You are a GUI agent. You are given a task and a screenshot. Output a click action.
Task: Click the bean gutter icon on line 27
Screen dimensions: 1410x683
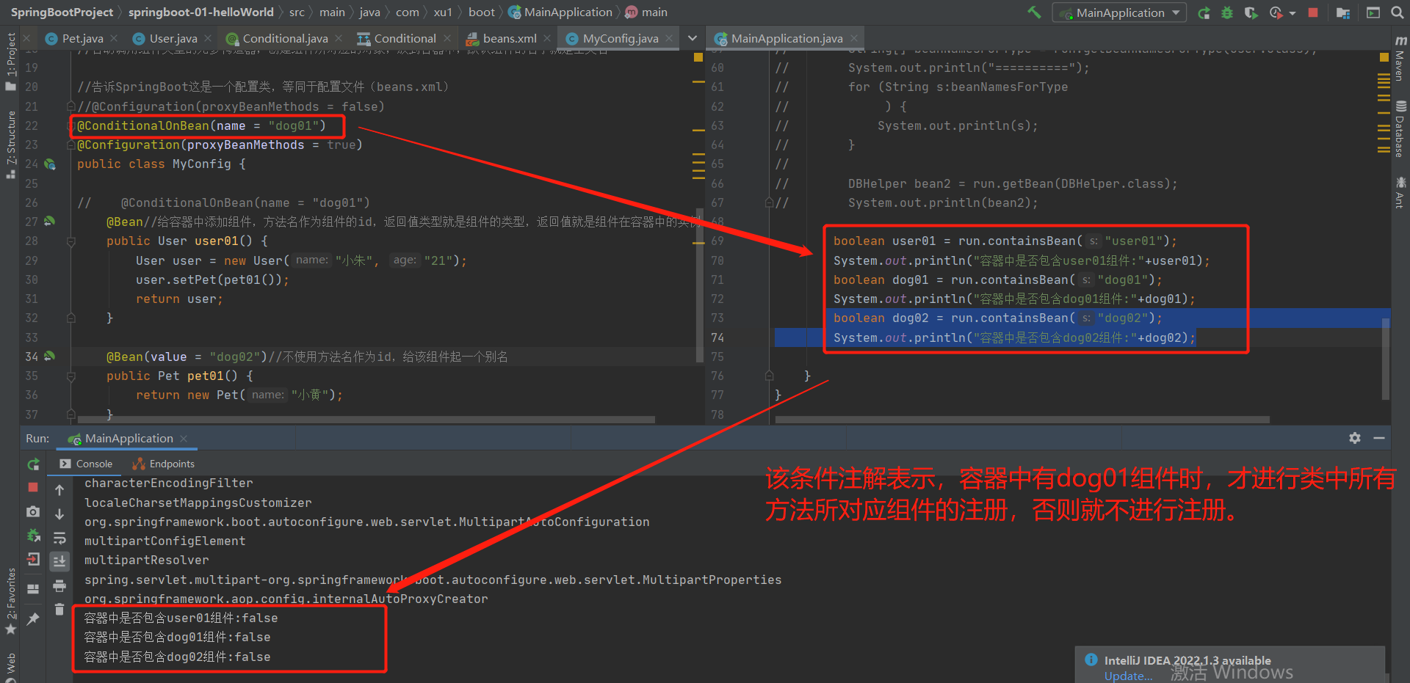pos(49,221)
